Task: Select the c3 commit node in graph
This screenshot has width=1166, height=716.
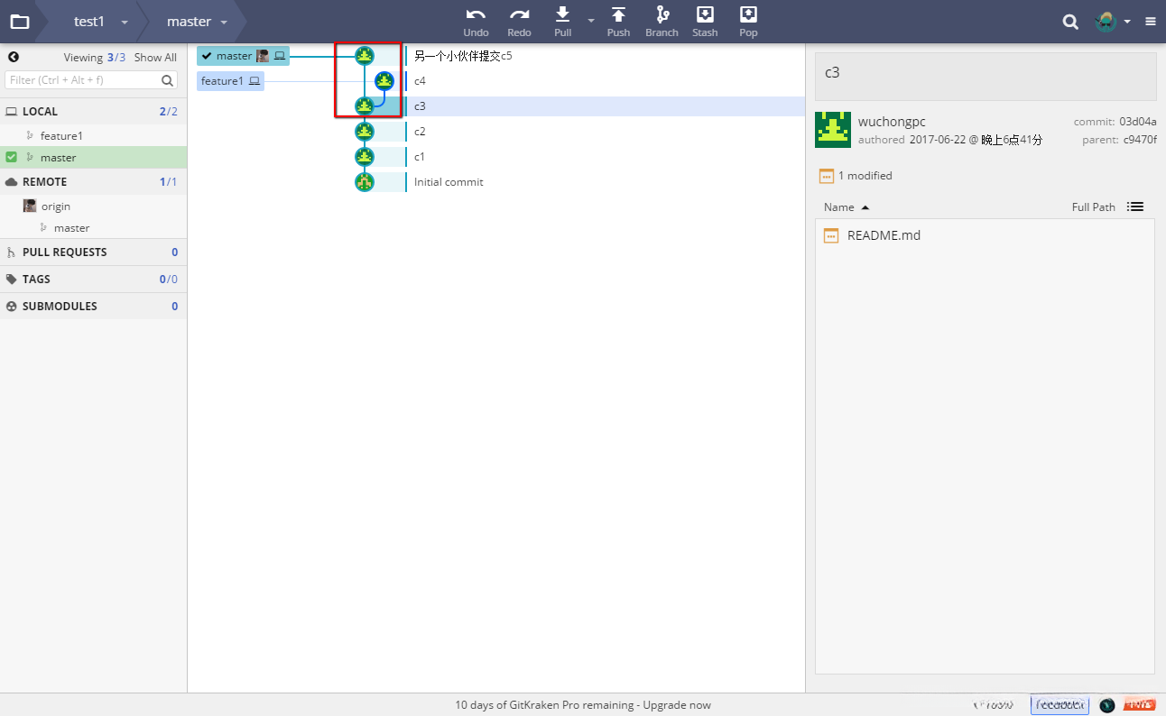Action: 364,106
